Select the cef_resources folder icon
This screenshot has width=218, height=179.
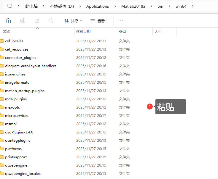click(x=2, y=49)
